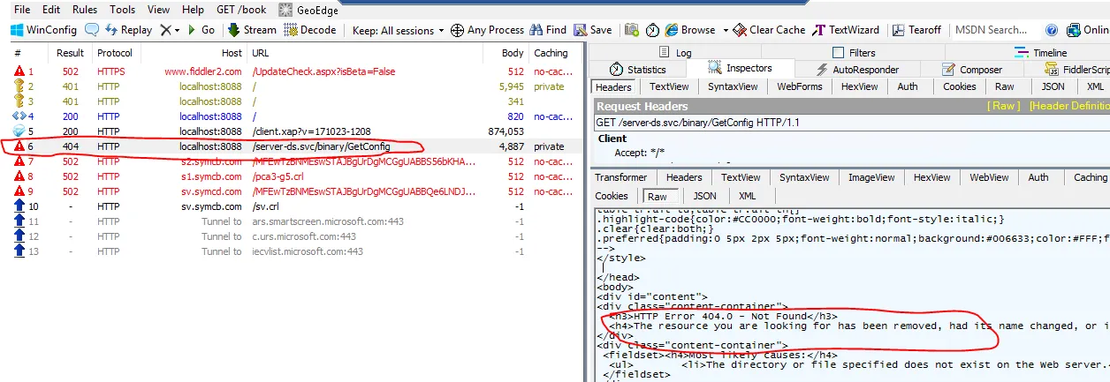Select the response Transformer tab
The width and height of the screenshot is (1110, 382).
(620, 177)
